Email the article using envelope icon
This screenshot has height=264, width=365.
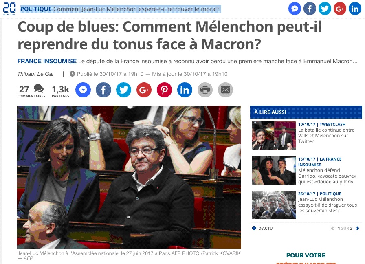pyautogui.click(x=225, y=90)
